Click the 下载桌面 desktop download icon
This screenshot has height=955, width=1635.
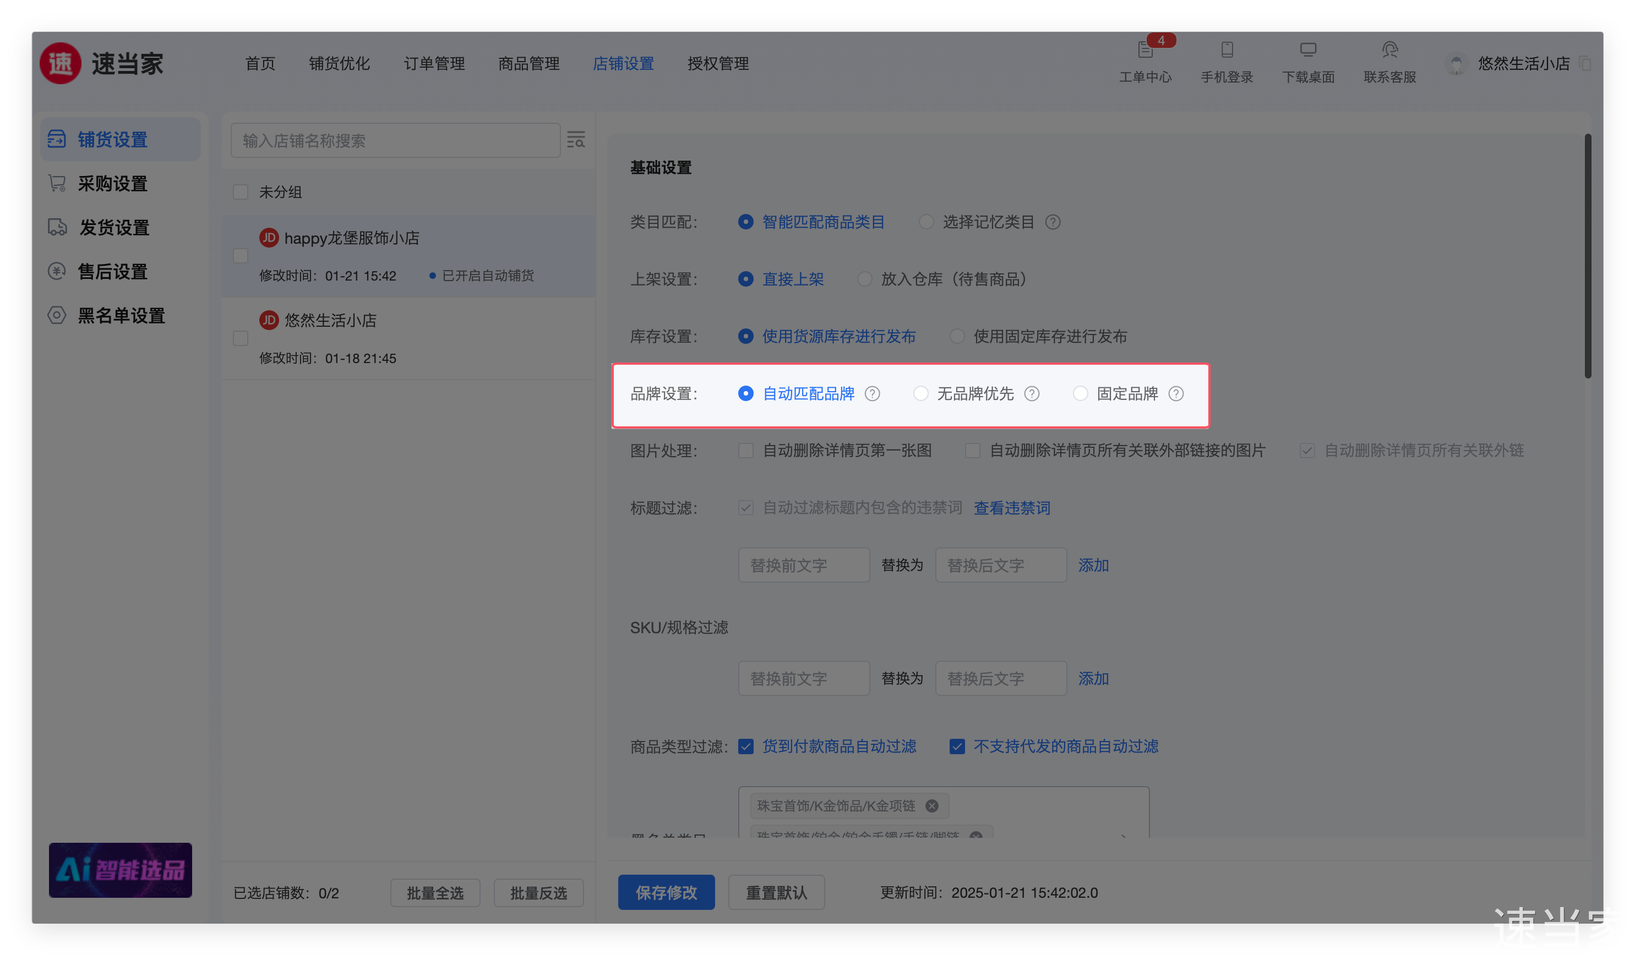(x=1308, y=51)
